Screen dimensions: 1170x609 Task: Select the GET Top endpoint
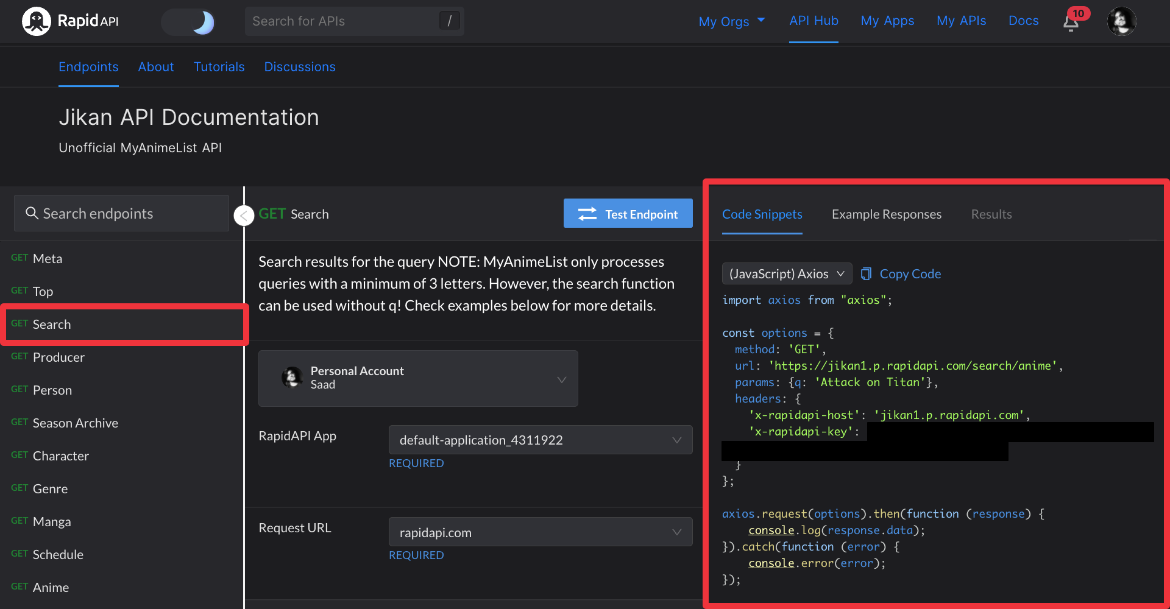click(122, 291)
